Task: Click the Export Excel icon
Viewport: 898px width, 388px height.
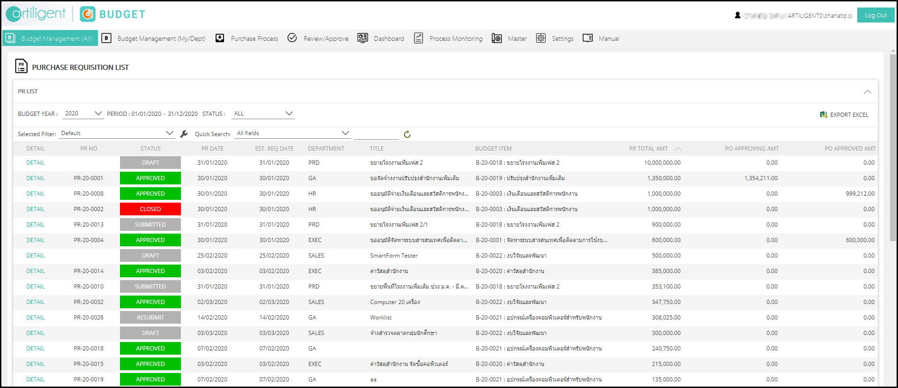Action: [x=823, y=114]
